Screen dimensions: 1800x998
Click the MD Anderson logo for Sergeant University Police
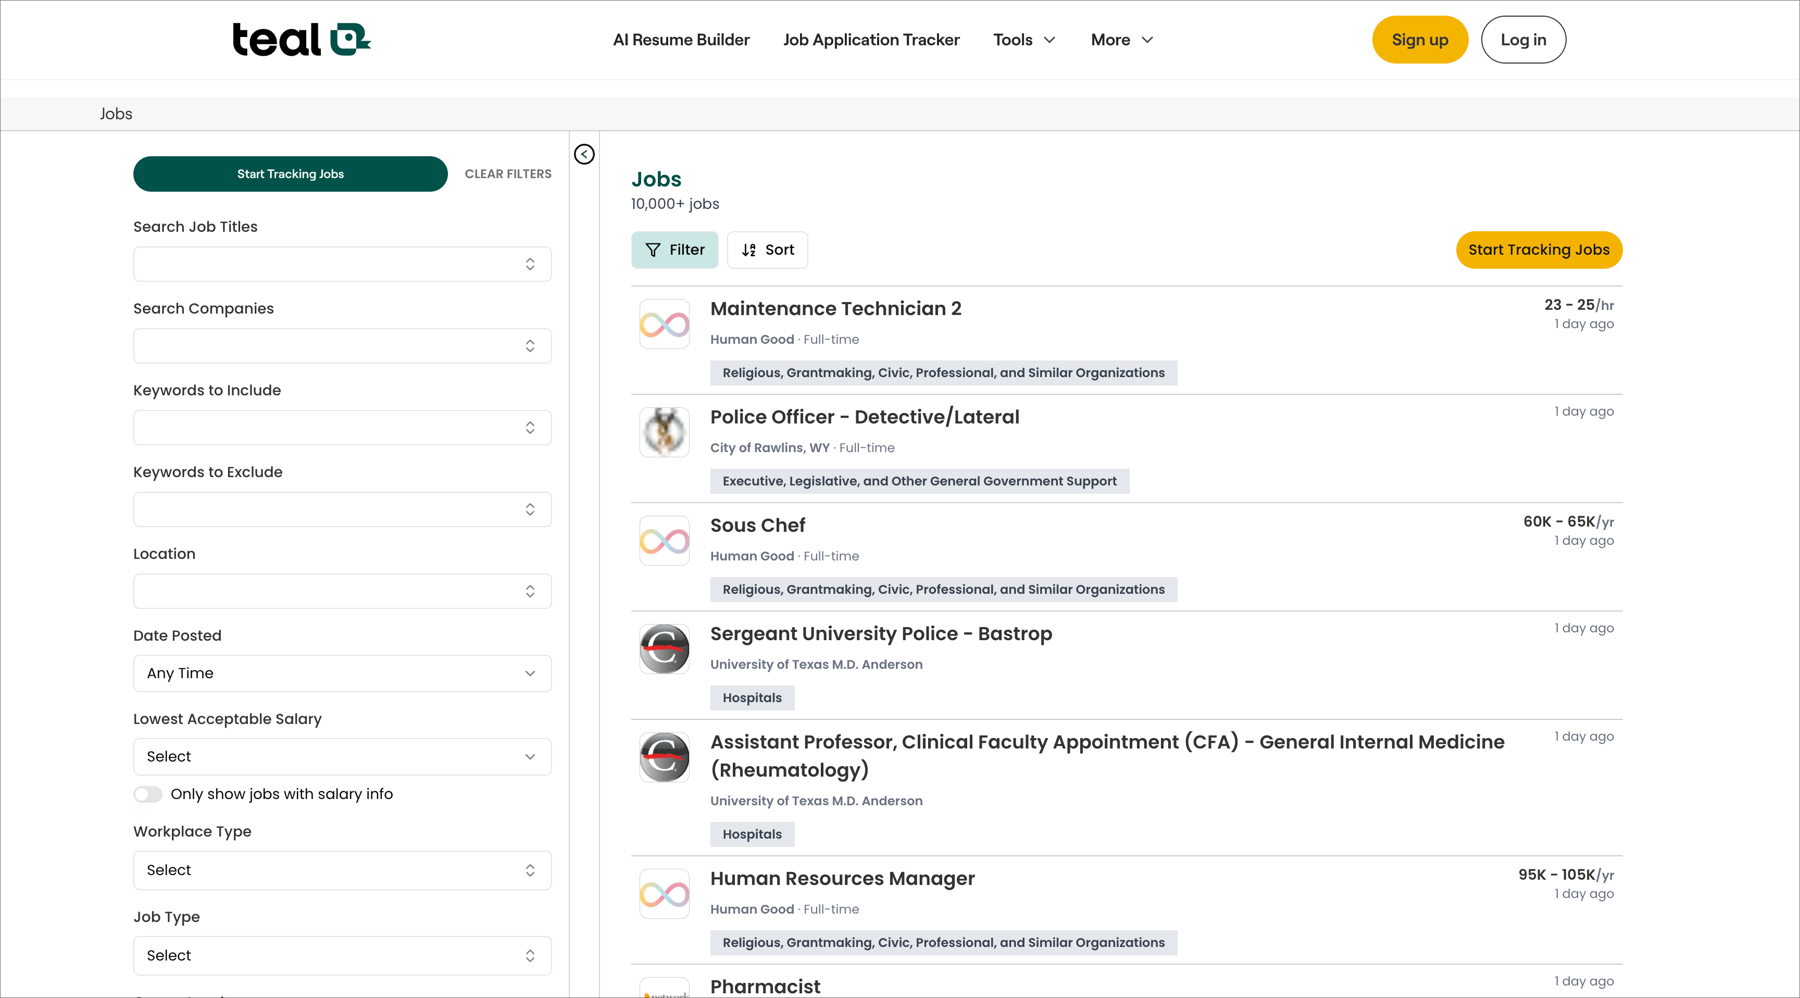click(x=665, y=649)
